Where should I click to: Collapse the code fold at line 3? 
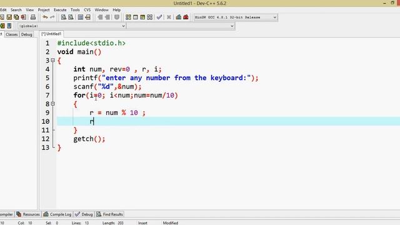pos(52,61)
